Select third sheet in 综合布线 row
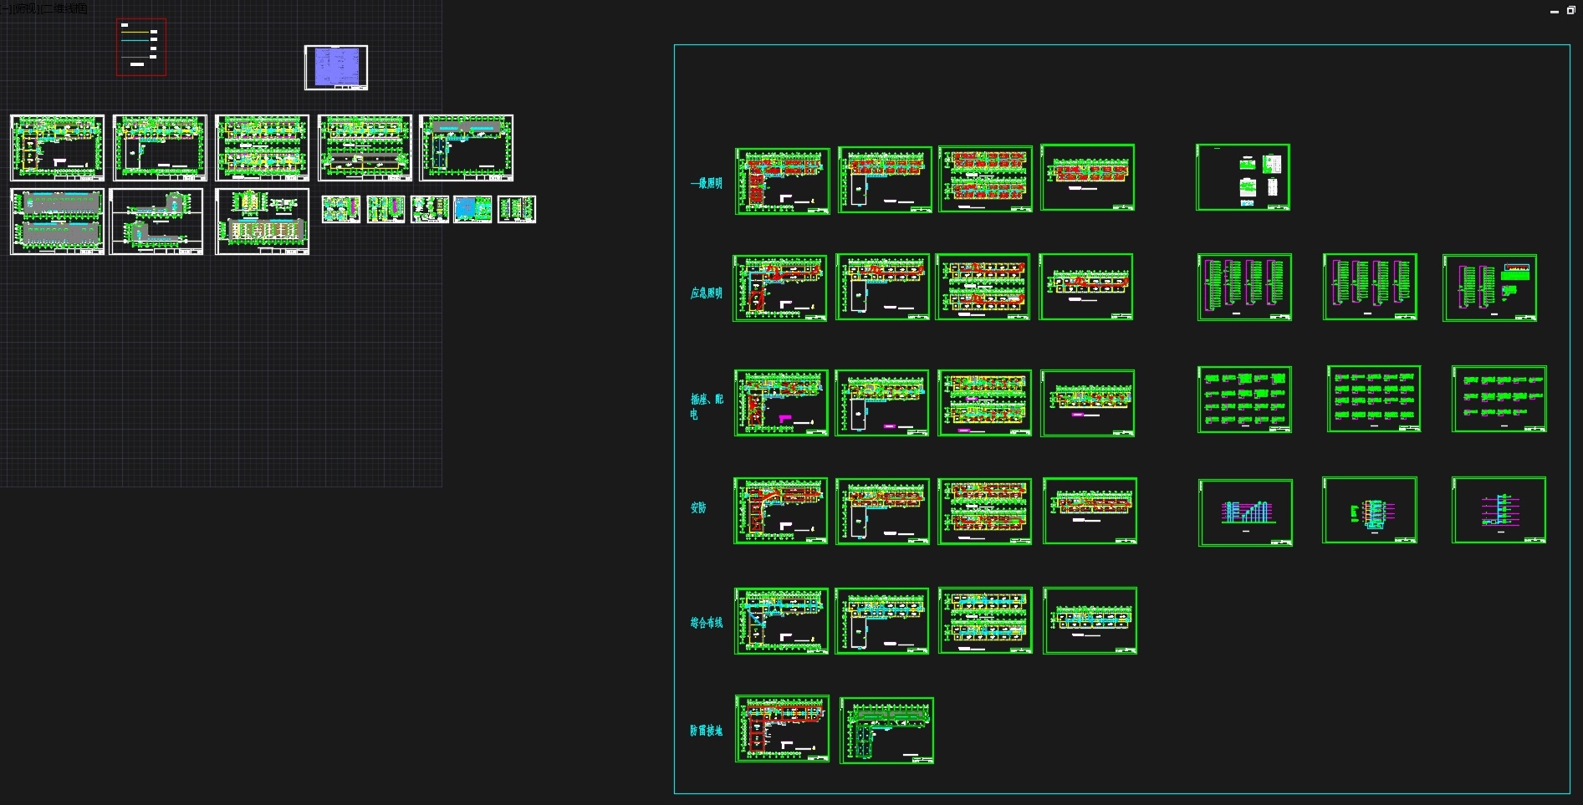 tap(986, 620)
